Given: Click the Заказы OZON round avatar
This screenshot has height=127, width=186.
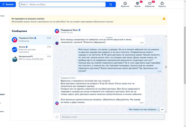Looking at the screenshot, I should (15, 49).
